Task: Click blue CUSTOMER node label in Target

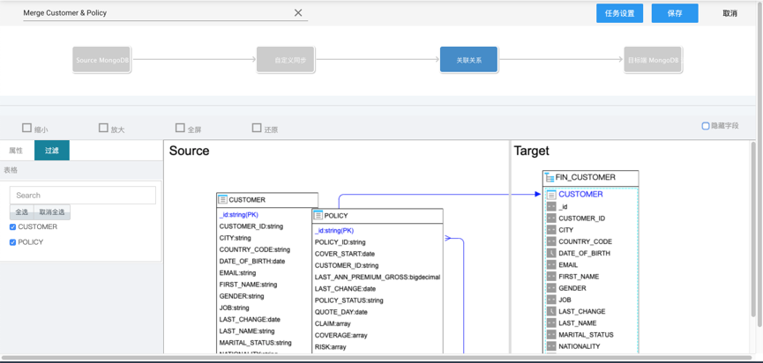Action: [580, 195]
